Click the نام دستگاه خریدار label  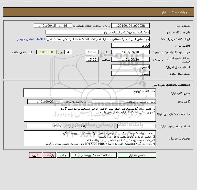pyautogui.click(x=178, y=33)
